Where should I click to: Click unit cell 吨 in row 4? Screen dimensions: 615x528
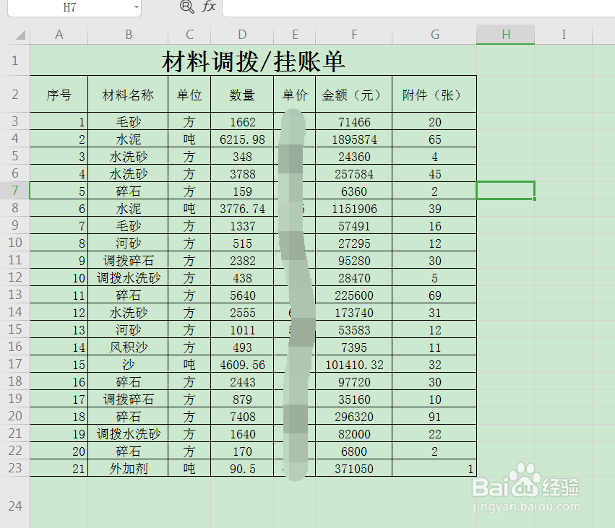tap(189, 139)
